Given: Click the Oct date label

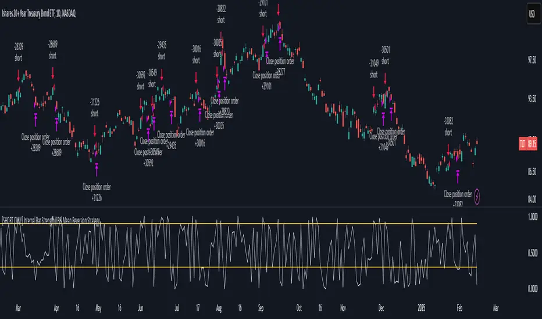Looking at the screenshot, I should click(x=299, y=308).
